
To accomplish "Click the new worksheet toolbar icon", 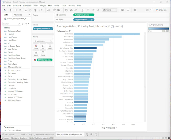I will click(x=48, y=10).
